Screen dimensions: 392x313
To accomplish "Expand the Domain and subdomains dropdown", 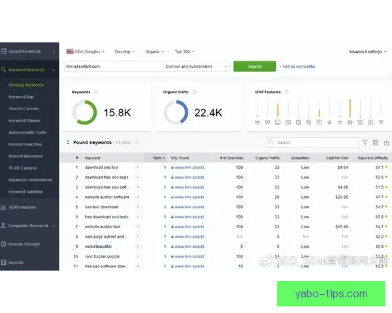I will (x=196, y=66).
